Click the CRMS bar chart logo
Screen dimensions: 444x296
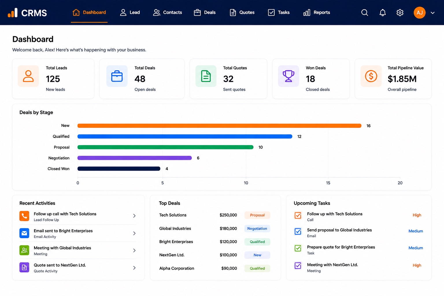[12, 13]
